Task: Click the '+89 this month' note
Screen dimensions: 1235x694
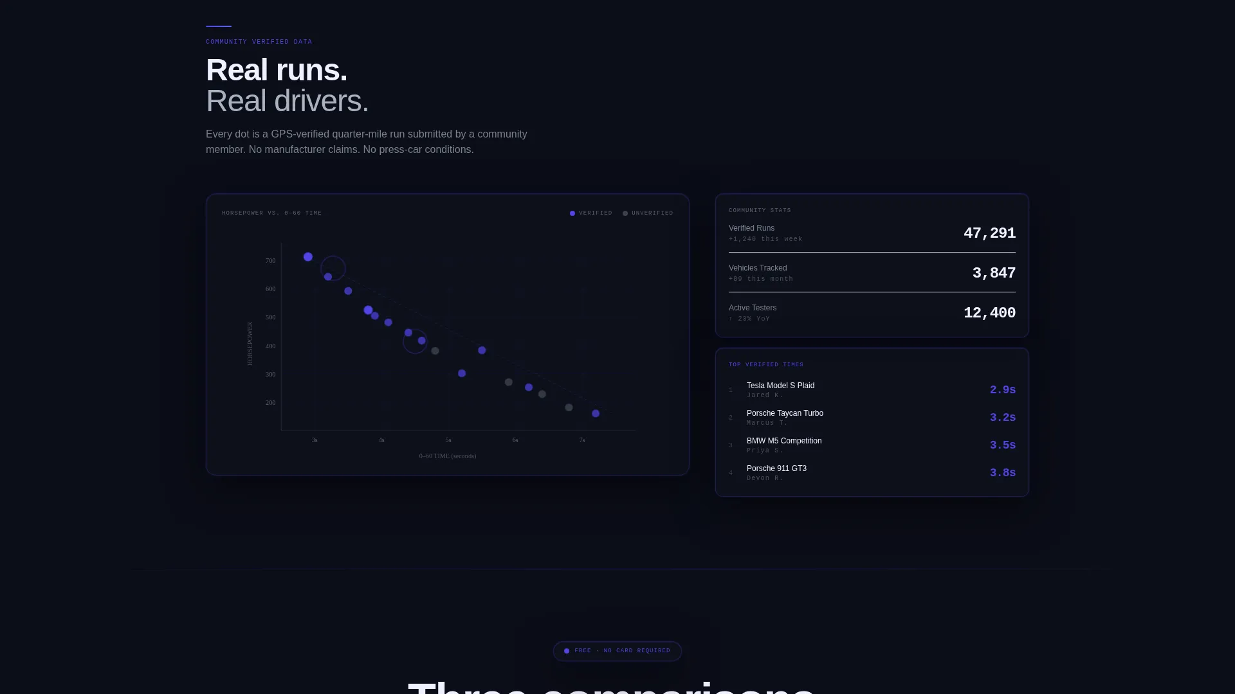Action: pos(761,279)
